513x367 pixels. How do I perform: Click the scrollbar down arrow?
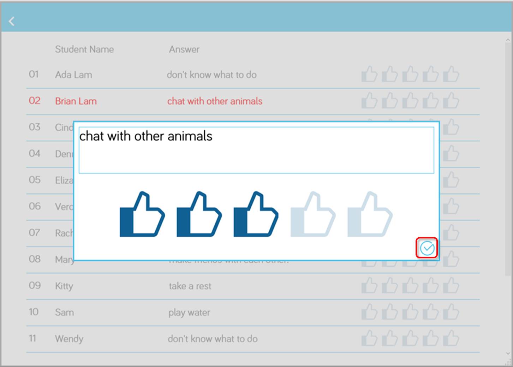(508, 353)
